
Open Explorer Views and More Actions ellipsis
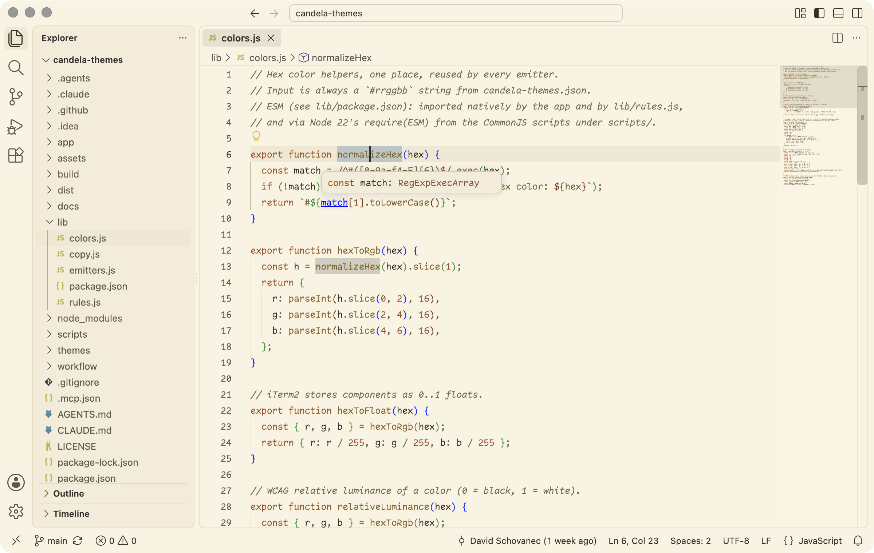(x=183, y=38)
